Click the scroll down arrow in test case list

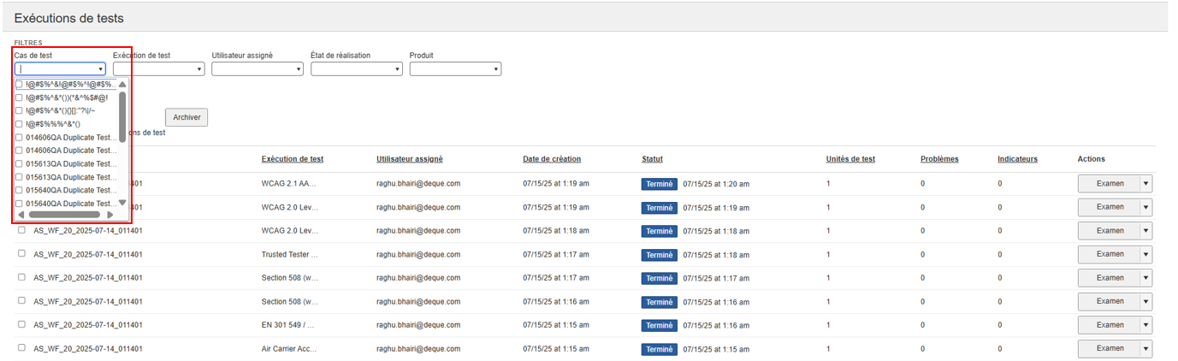[x=122, y=203]
